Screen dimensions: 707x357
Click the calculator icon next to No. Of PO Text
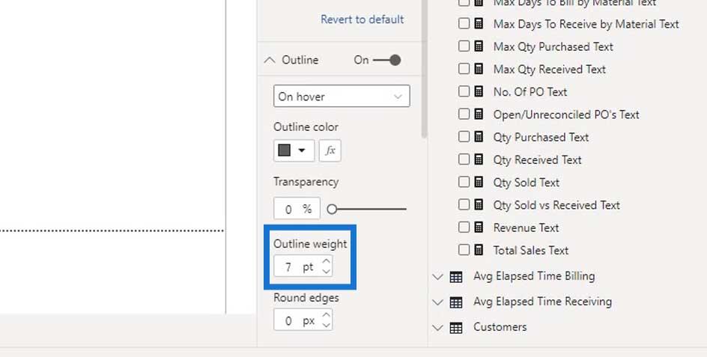tap(479, 91)
